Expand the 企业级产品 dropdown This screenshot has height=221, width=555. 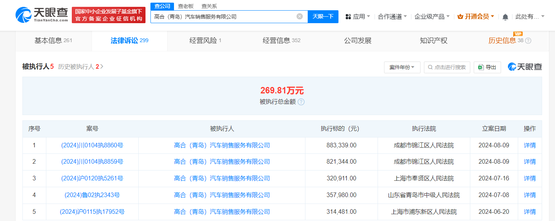click(430, 16)
